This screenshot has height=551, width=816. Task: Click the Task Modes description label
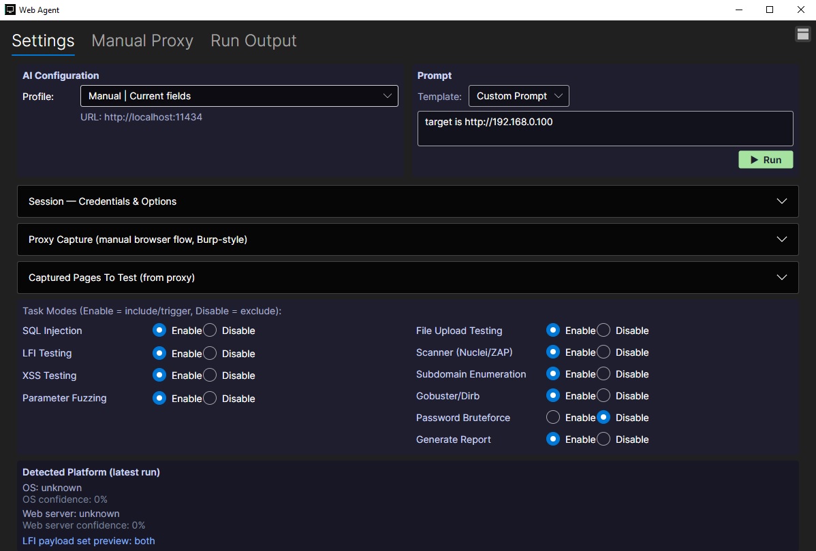(x=151, y=311)
